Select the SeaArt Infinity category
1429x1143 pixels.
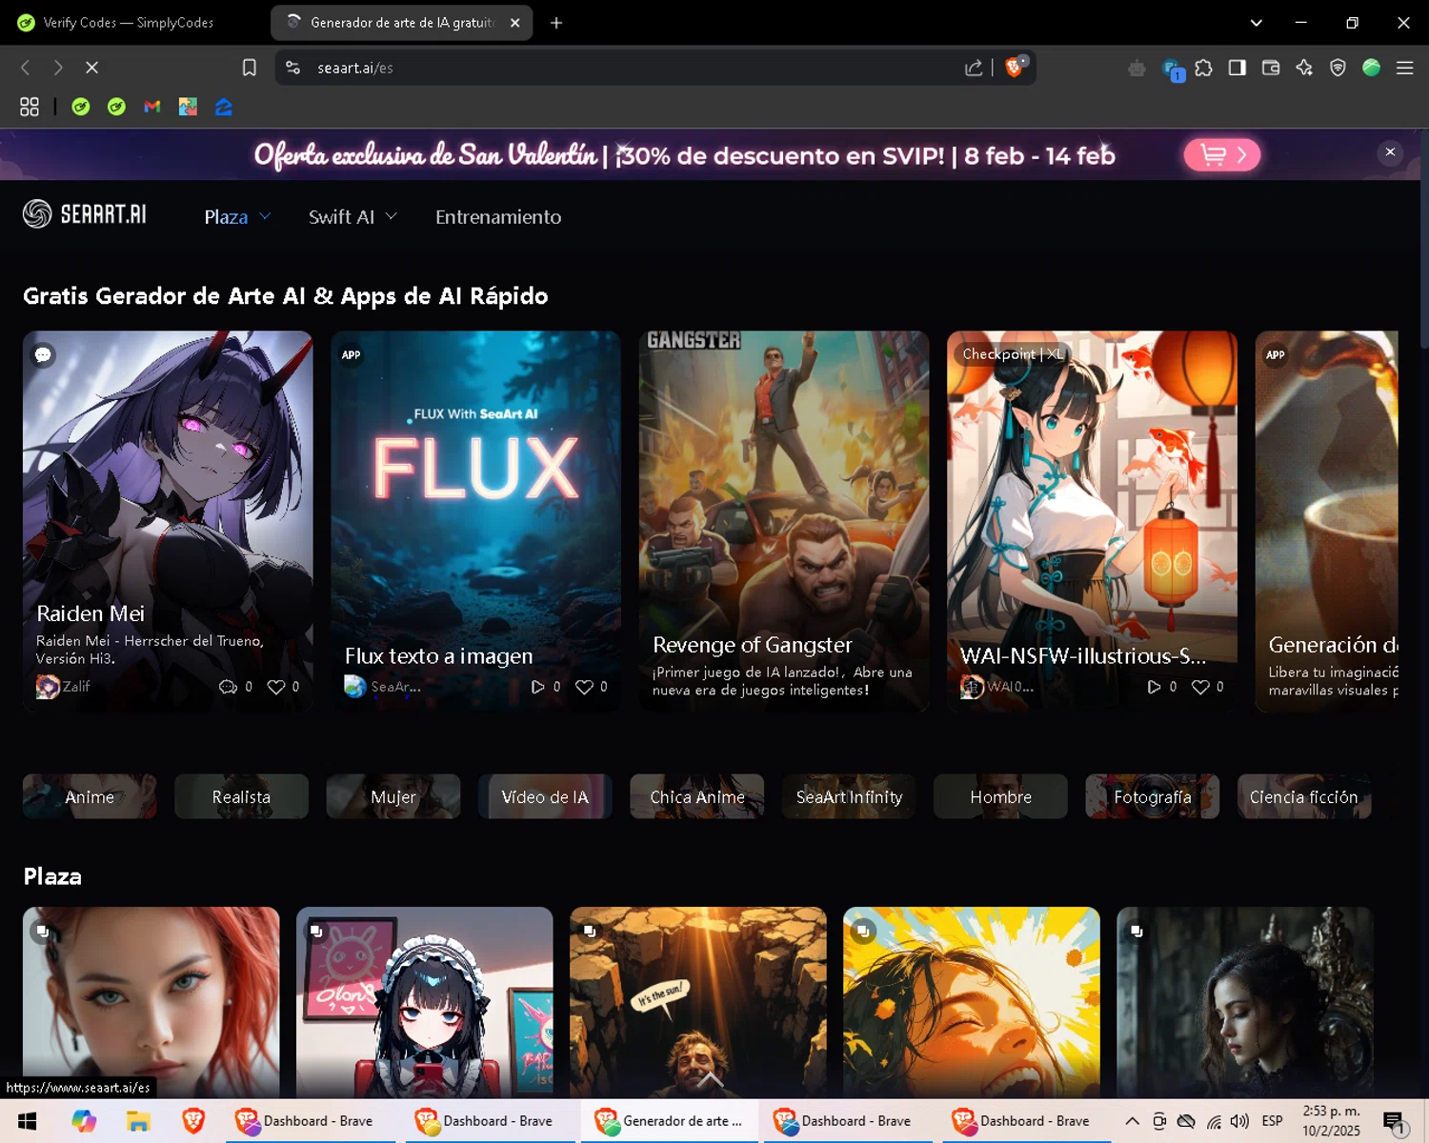(x=849, y=796)
